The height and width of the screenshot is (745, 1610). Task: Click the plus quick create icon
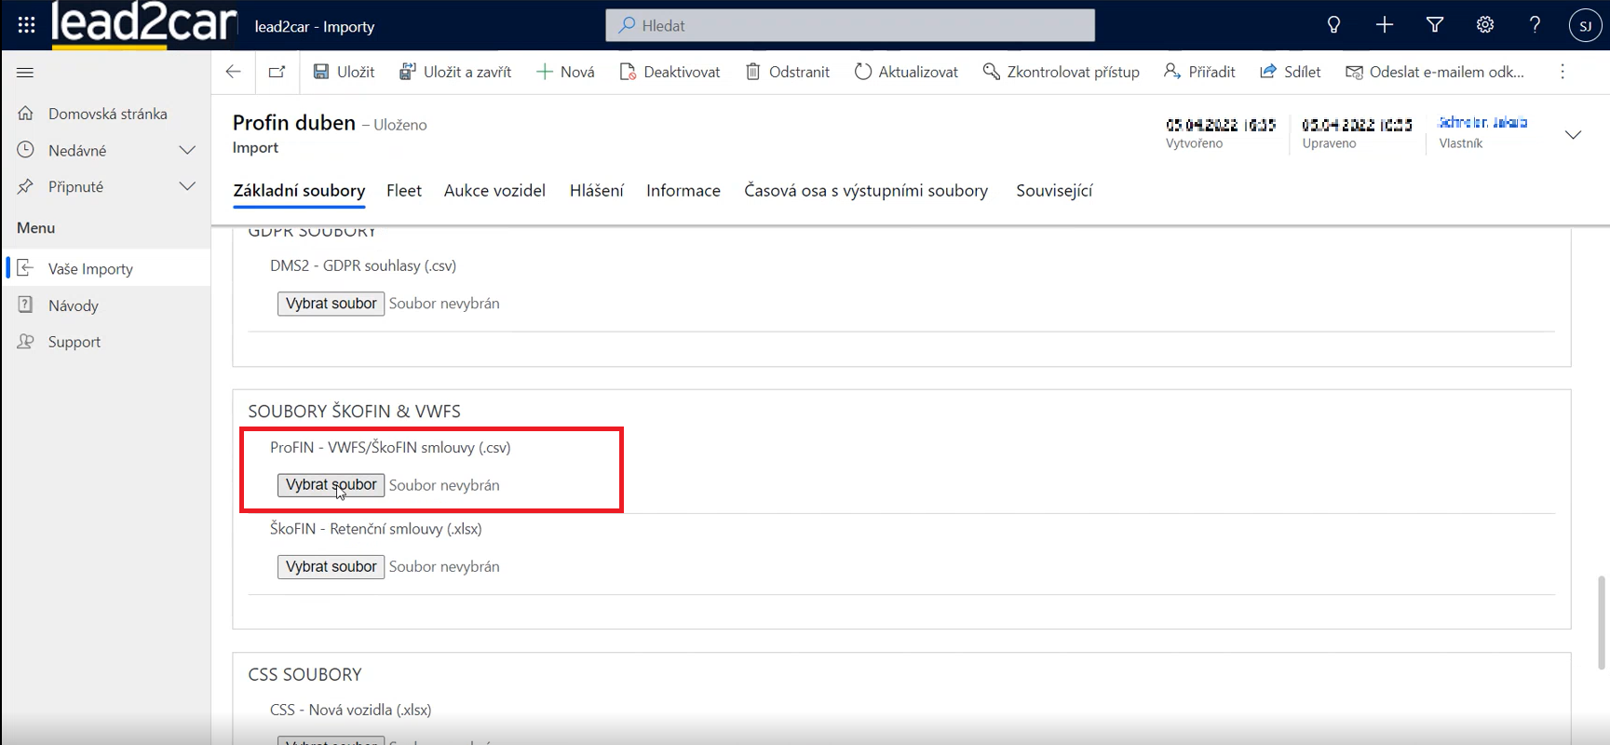(x=1384, y=25)
